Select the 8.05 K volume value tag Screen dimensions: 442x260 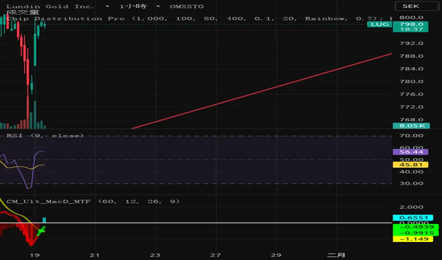[x=411, y=126]
